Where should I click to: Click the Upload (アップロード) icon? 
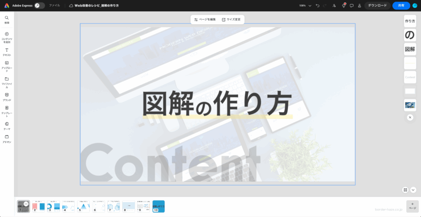tap(7, 65)
